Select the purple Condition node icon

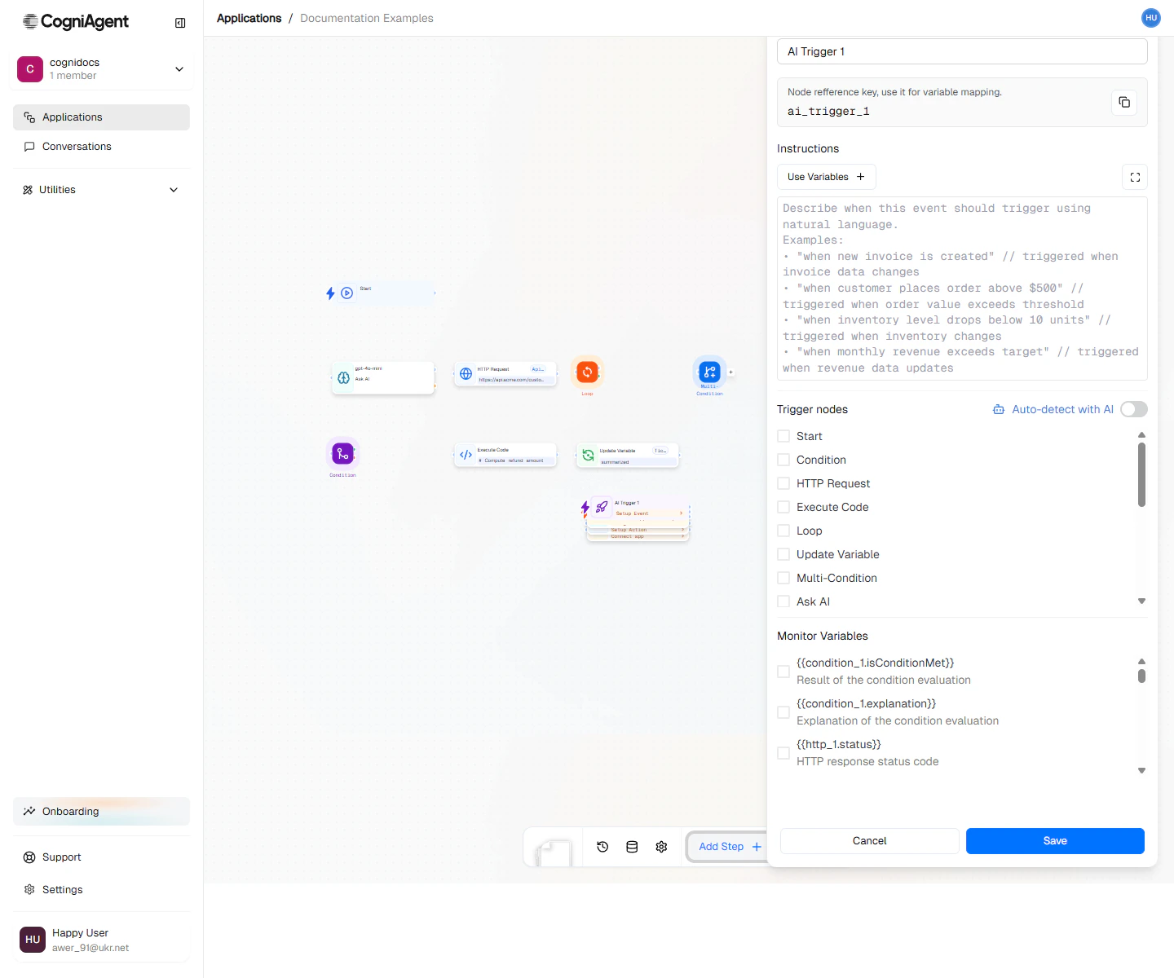[x=342, y=453]
